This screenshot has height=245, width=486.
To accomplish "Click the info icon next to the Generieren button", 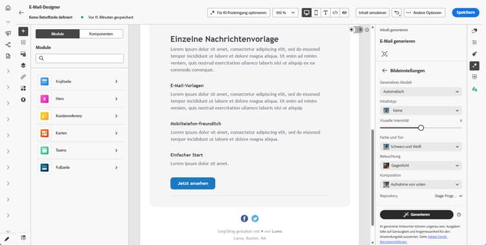I will (459, 215).
